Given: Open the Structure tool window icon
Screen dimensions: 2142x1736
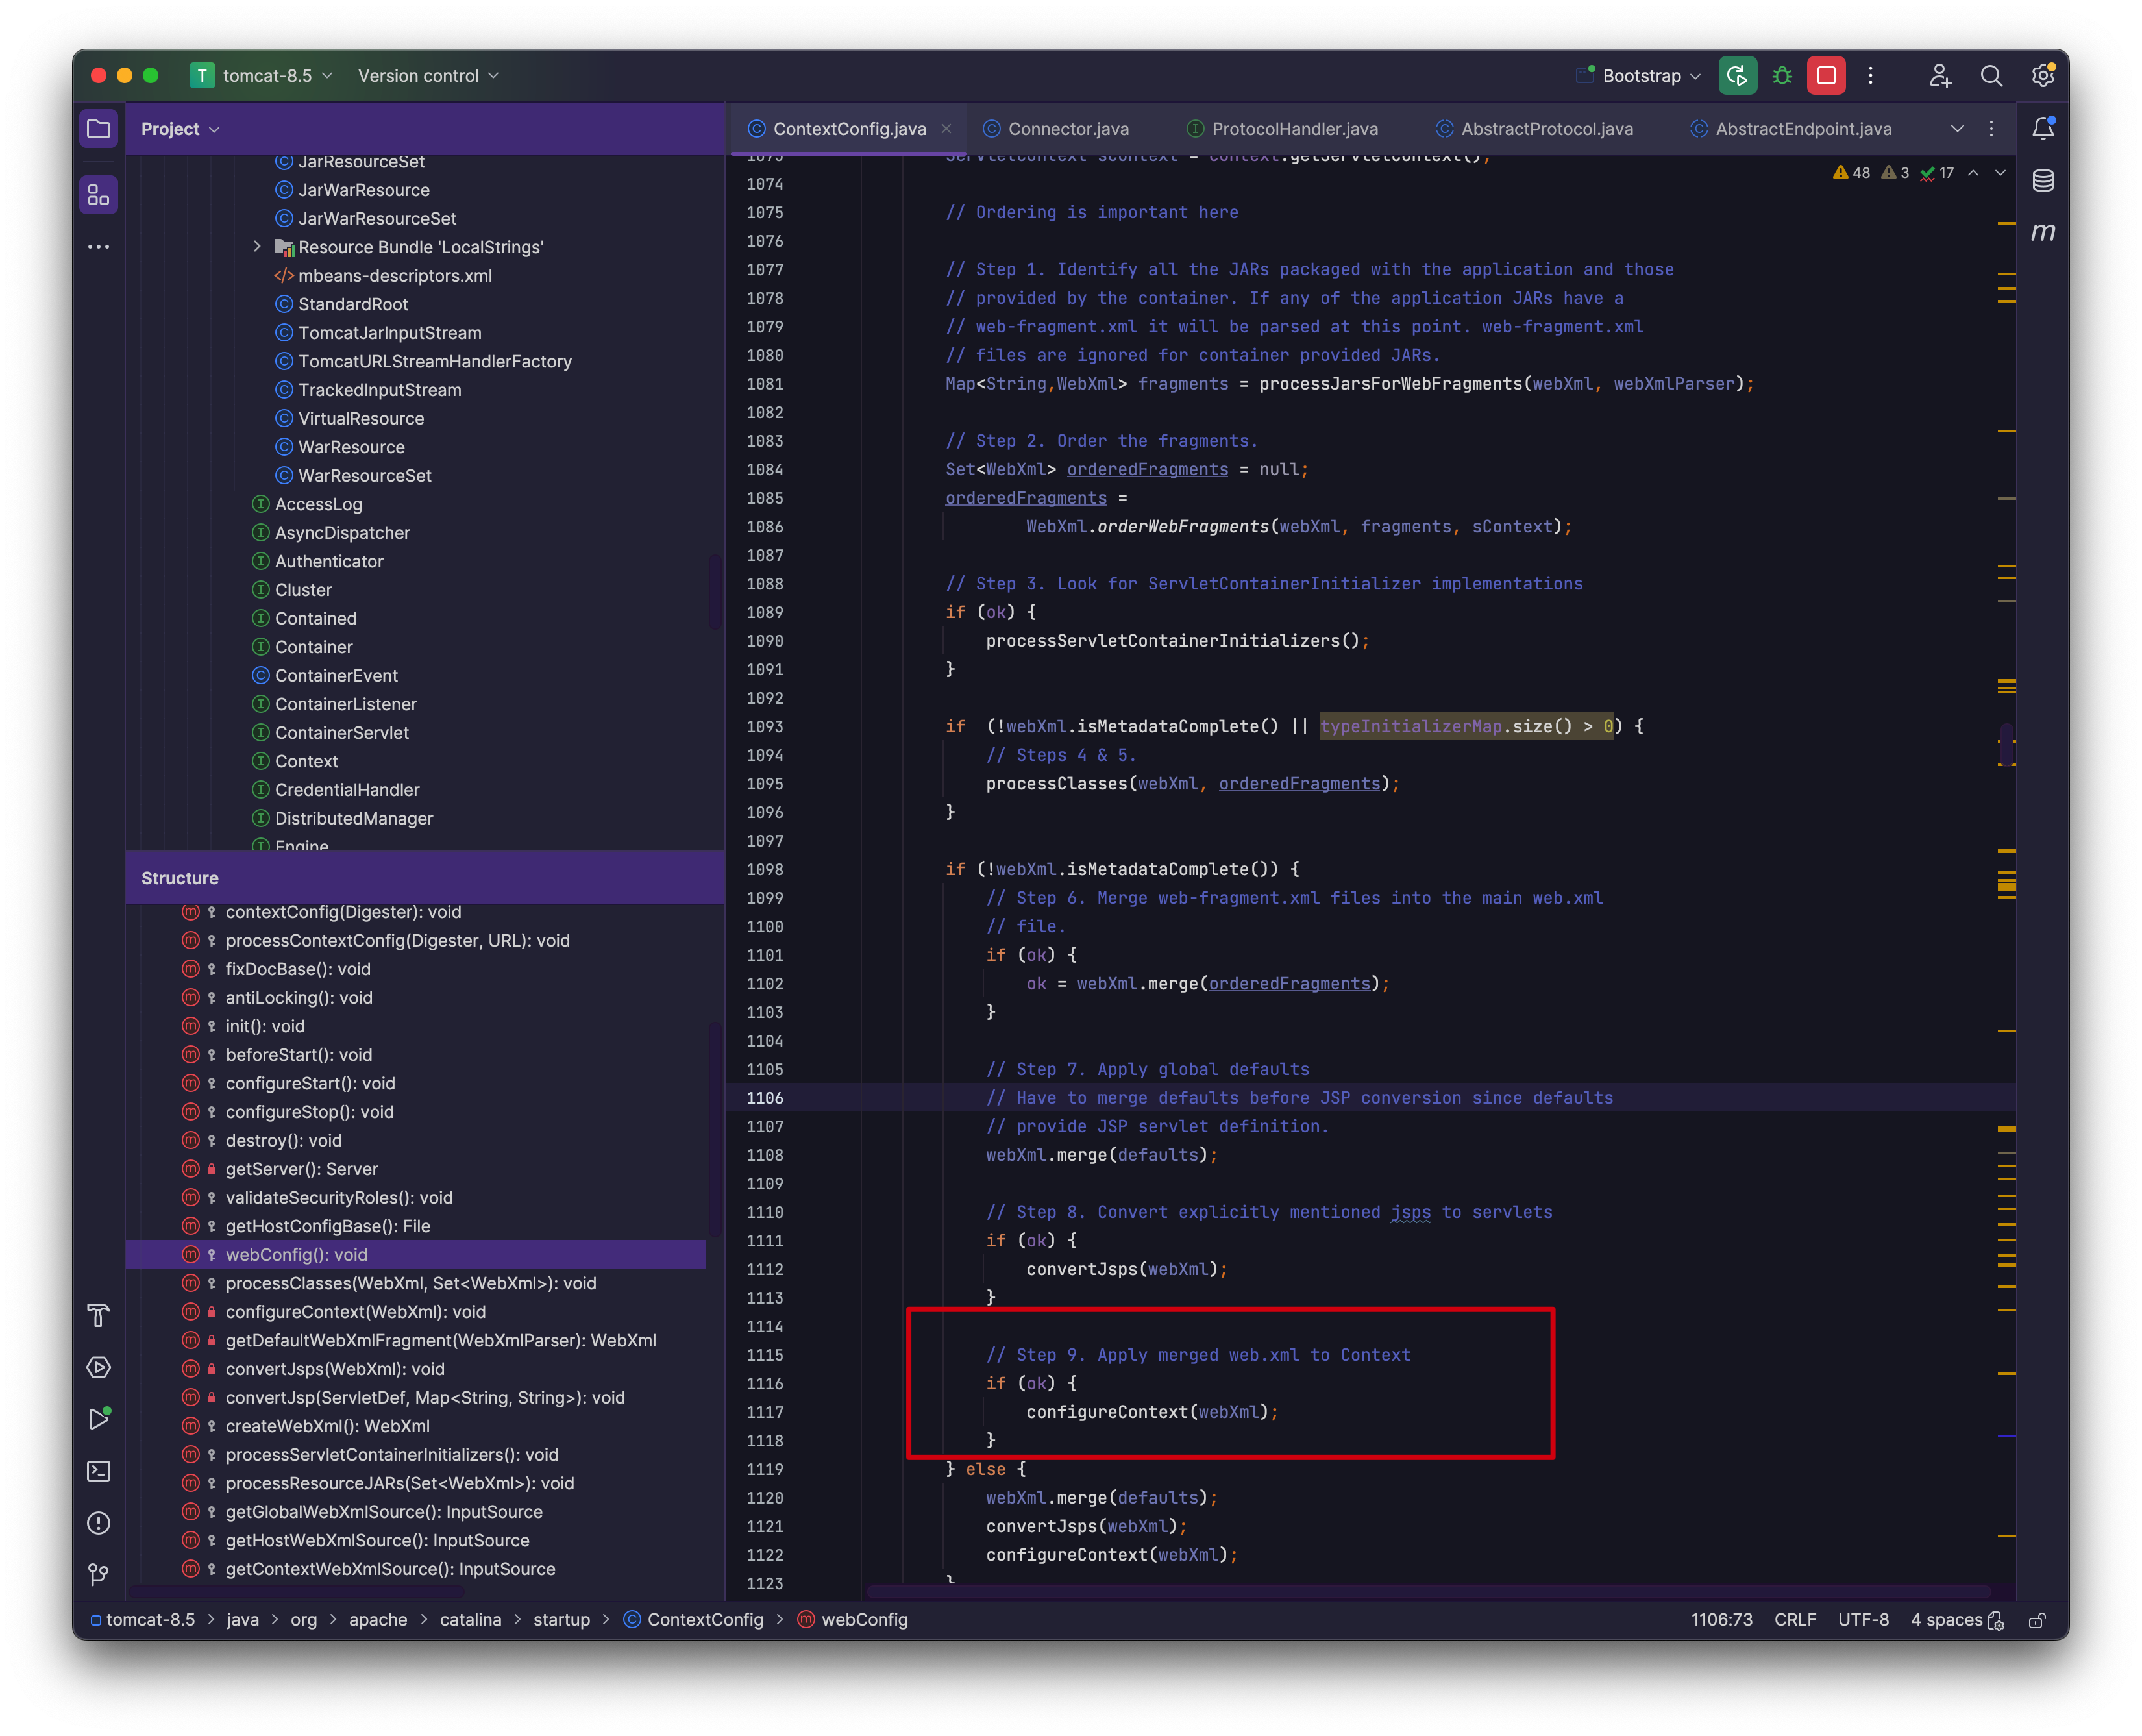Looking at the screenshot, I should [x=98, y=195].
